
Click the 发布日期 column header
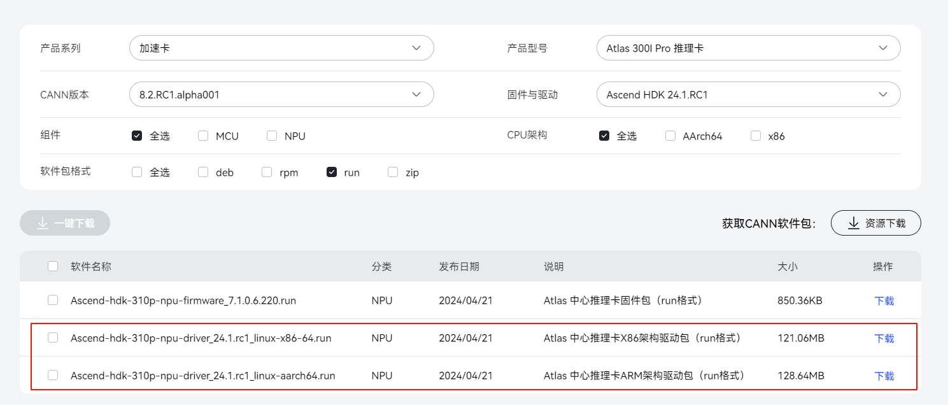(x=459, y=266)
